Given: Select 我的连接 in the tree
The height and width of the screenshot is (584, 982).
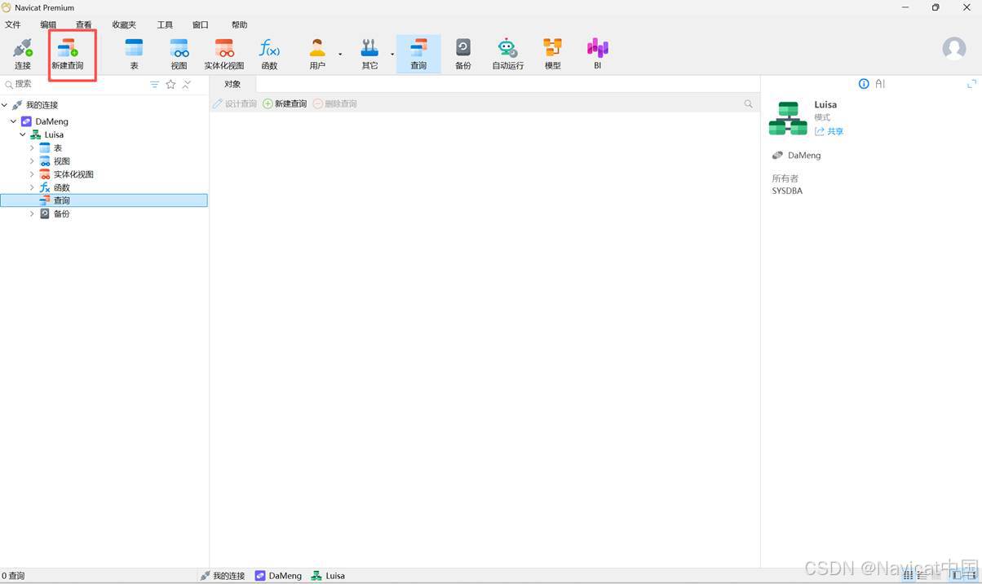Looking at the screenshot, I should coord(42,105).
